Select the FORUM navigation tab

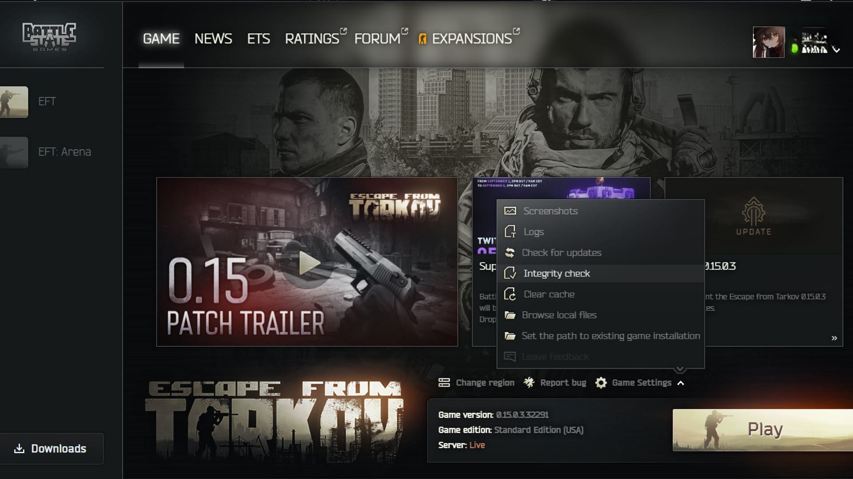click(x=377, y=38)
